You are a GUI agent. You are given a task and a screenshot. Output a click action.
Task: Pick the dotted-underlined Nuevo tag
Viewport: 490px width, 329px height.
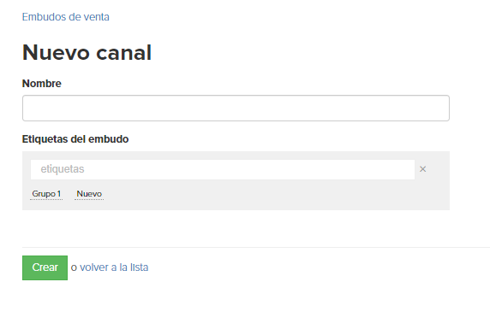point(89,194)
